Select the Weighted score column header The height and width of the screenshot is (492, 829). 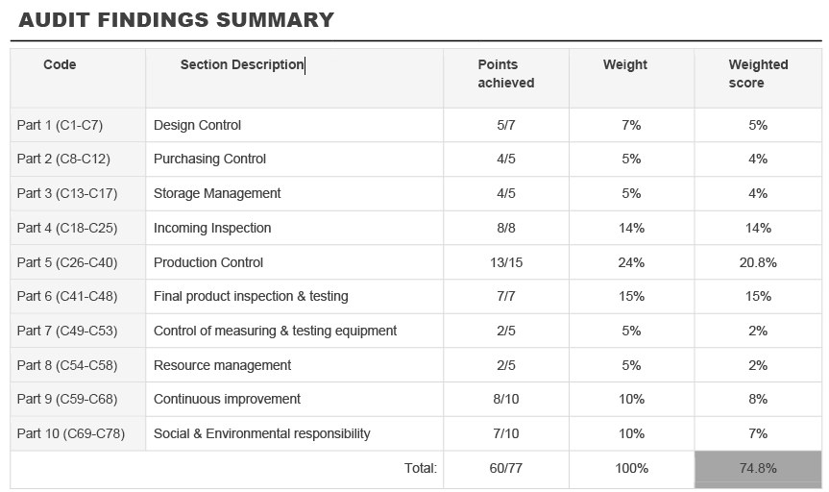click(757, 74)
